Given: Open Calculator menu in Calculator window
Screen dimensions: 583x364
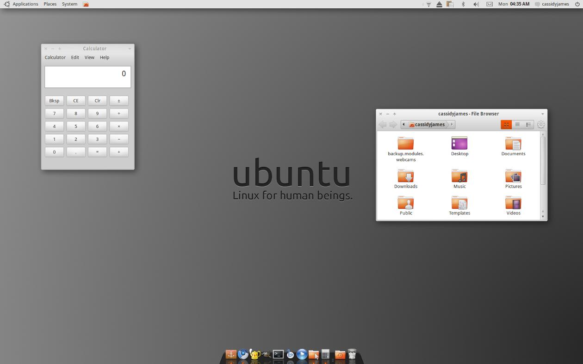Looking at the screenshot, I should coord(55,57).
